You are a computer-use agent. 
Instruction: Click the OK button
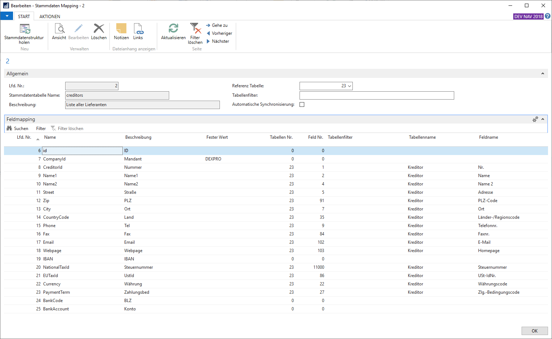click(535, 331)
